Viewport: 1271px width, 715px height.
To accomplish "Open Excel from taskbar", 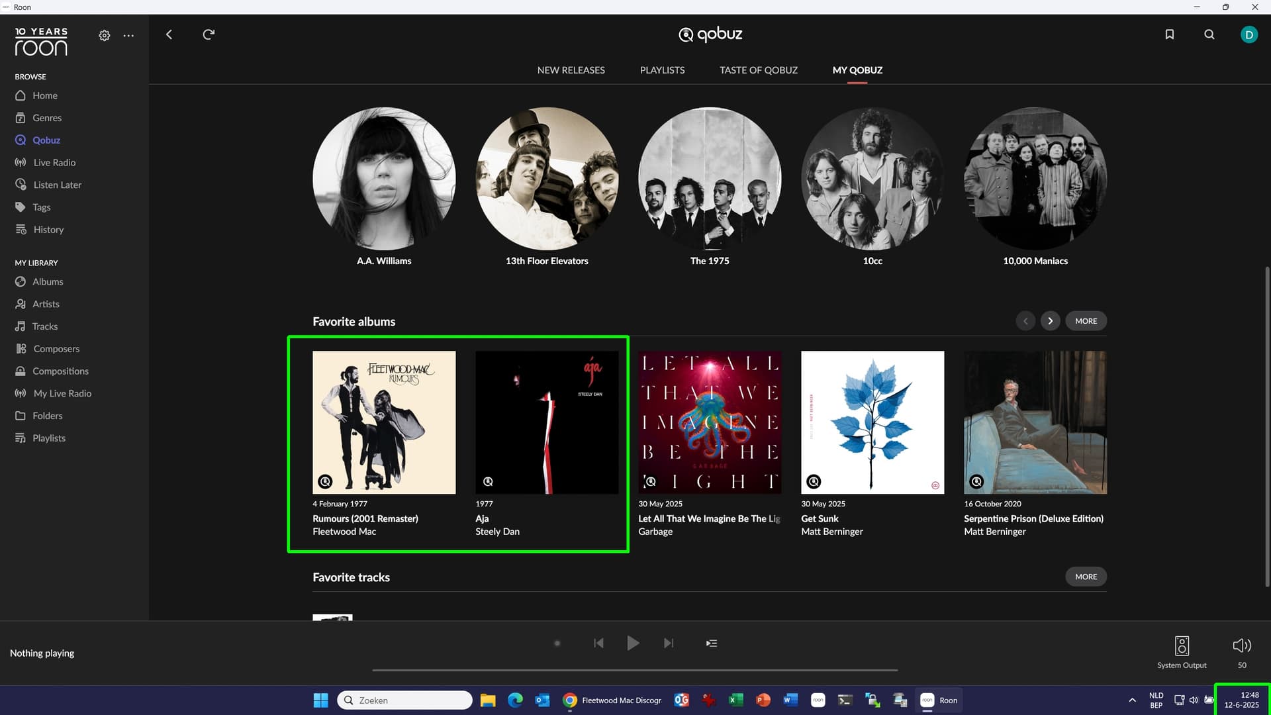I will click(735, 700).
